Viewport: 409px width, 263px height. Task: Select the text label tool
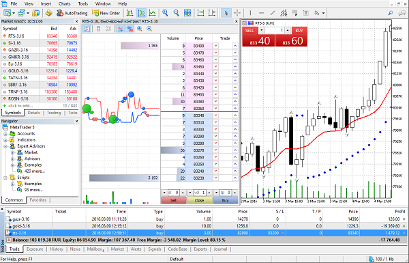[305, 13]
